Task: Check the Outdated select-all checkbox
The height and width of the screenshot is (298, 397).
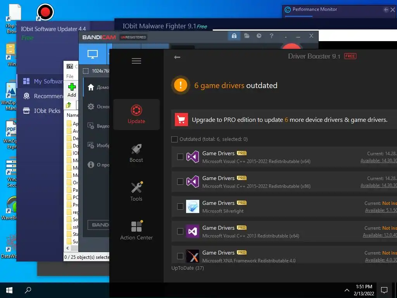Action: click(174, 139)
